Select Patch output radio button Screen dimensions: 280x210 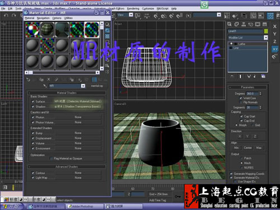coord(241,158)
